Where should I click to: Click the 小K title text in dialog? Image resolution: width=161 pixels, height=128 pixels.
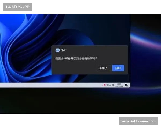63,50
